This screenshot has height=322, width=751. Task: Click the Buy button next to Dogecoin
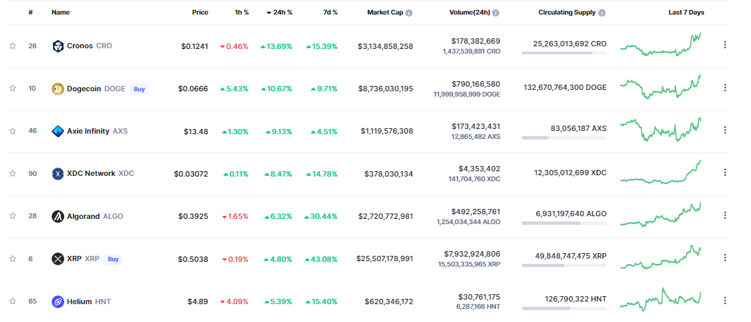(139, 89)
